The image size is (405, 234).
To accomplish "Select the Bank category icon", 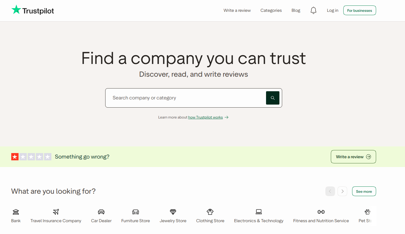I will [16, 212].
